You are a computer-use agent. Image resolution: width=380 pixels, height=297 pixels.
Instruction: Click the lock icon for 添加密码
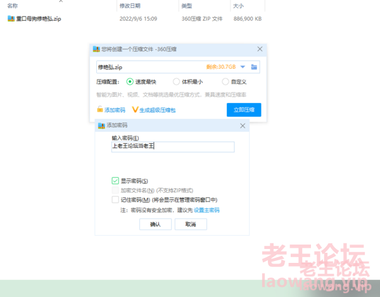click(99, 110)
